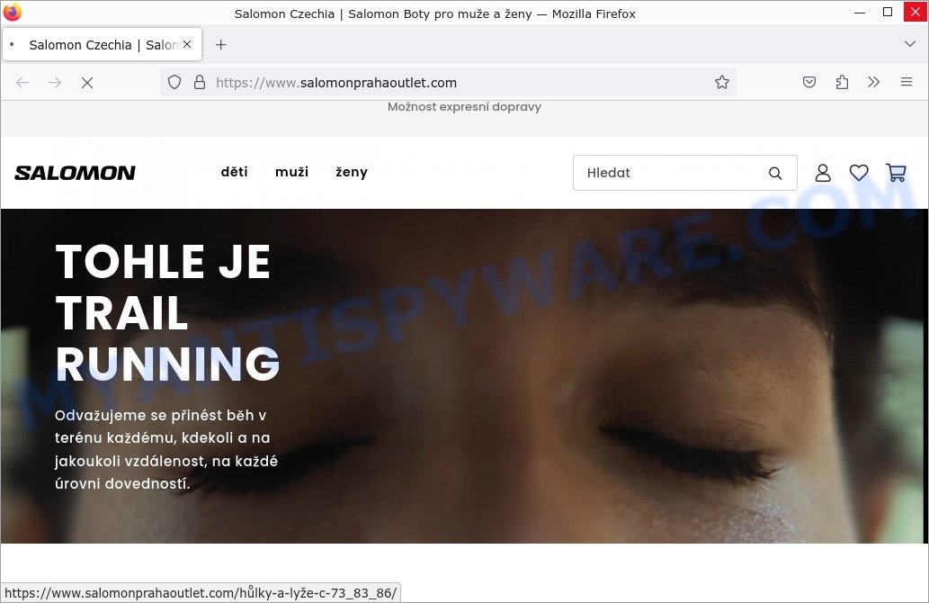Close the Salomon Czechia tab
The height and width of the screenshot is (603, 929).
tap(187, 44)
